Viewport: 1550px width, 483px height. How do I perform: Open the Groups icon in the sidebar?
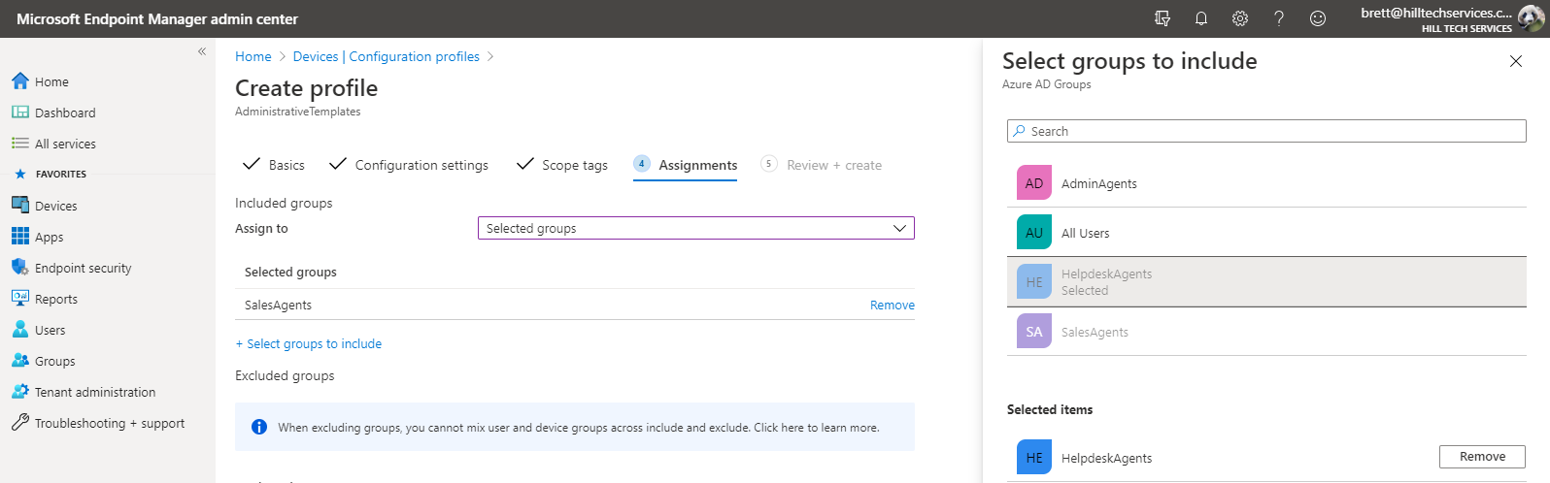[x=20, y=361]
